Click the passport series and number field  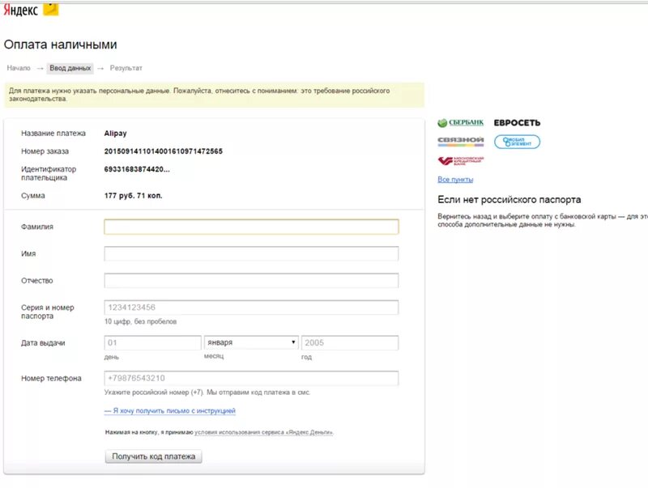(251, 308)
